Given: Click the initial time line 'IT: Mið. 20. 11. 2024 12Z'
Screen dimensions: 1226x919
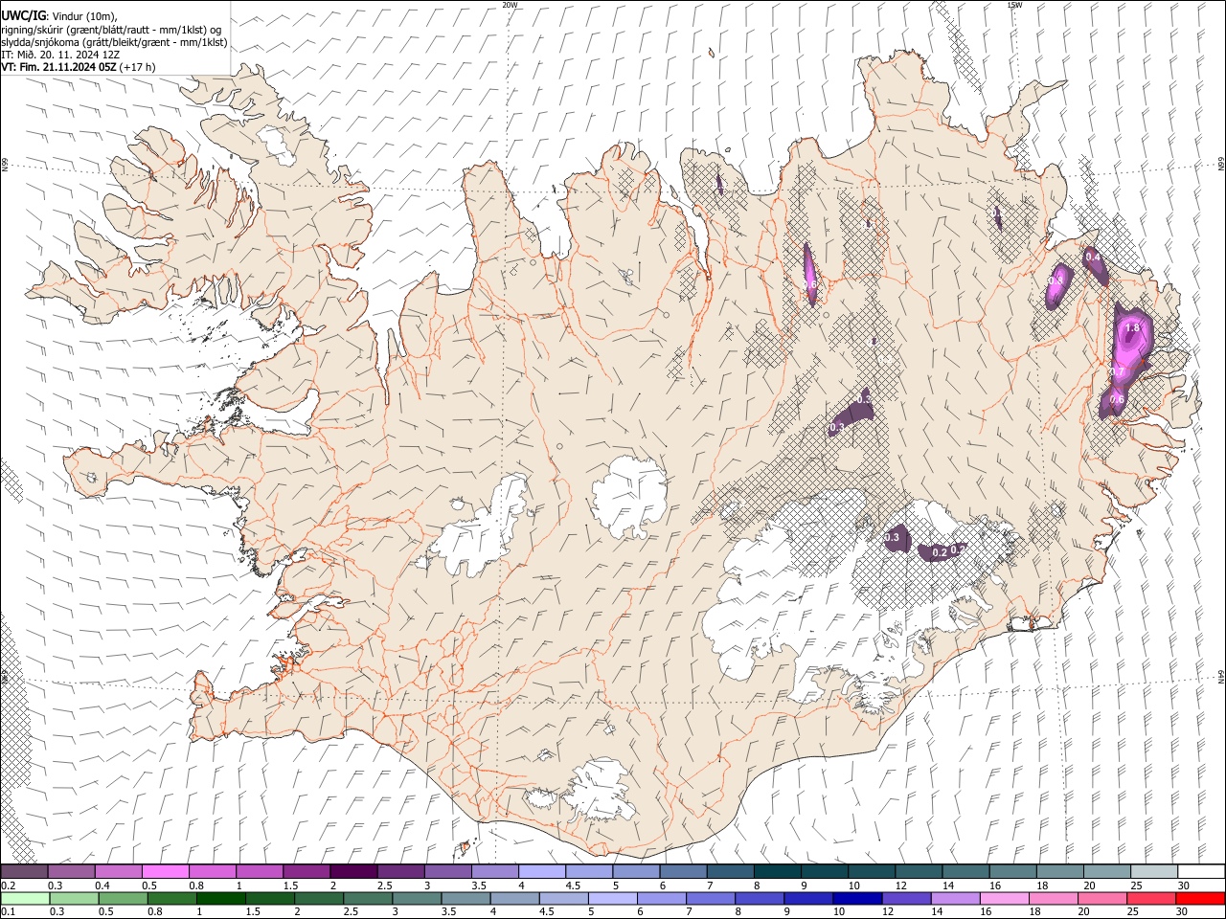Looking at the screenshot, I should click(x=60, y=55).
